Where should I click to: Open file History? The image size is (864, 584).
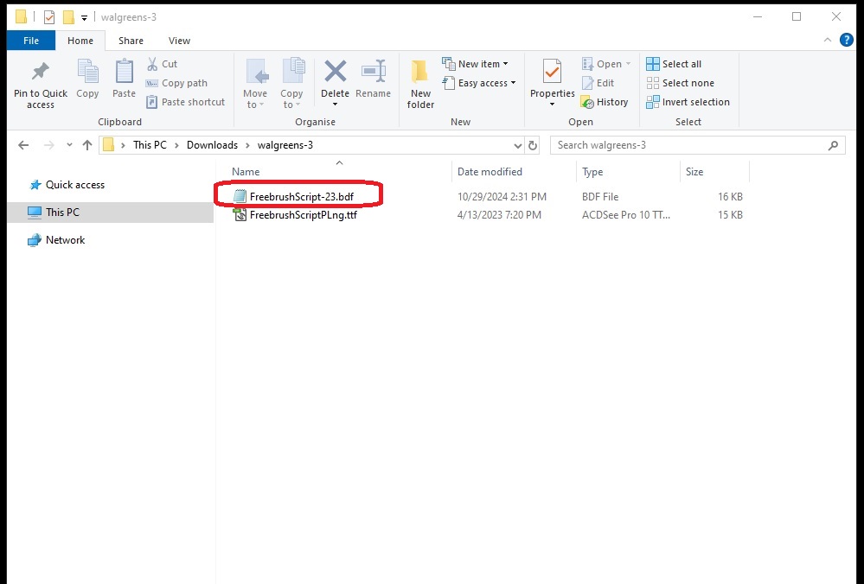605,102
